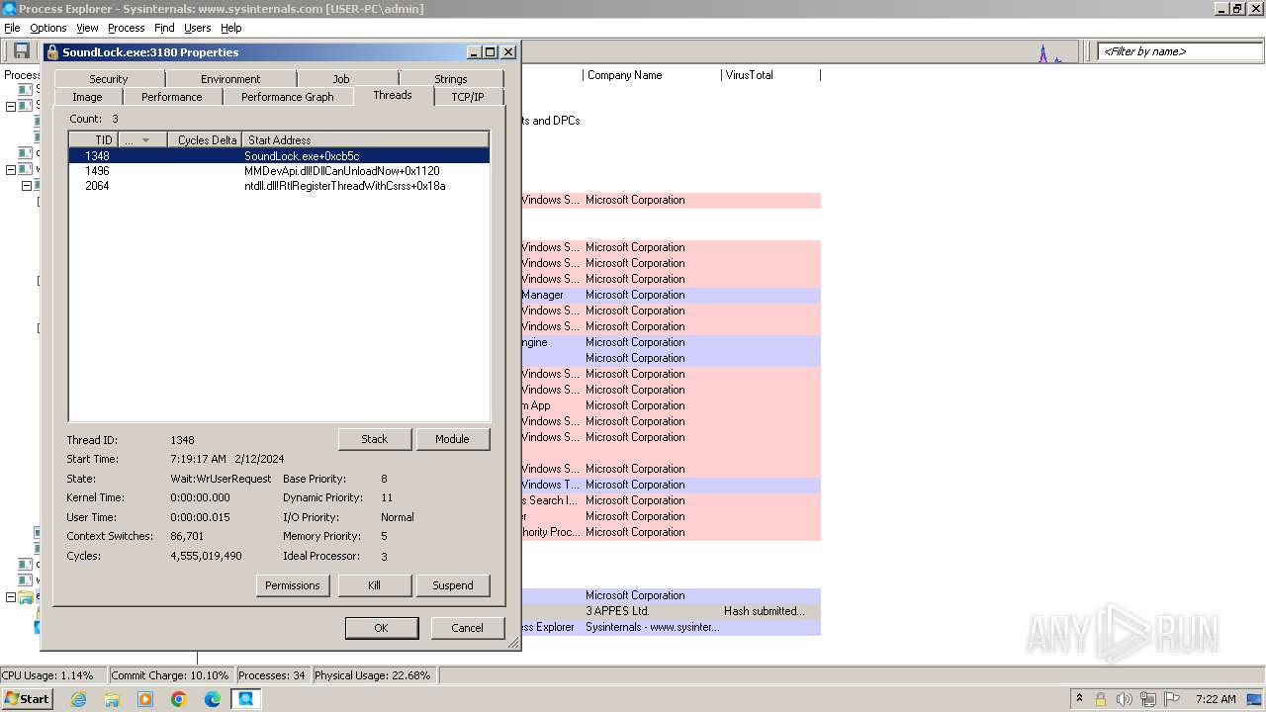Image resolution: width=1266 pixels, height=712 pixels.
Task: Open the Help menu
Action: [x=230, y=28]
